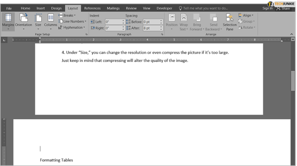This screenshot has height=166, width=297.
Task: Collapse the ribbon with the chevron
Action: point(291,34)
